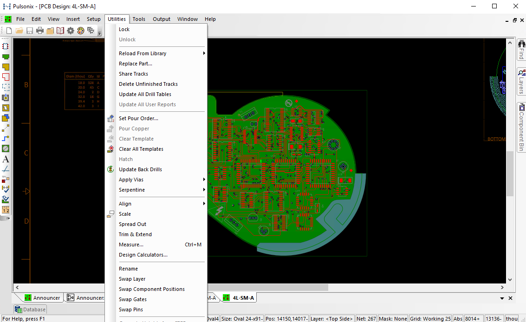Select Spread Out entry

point(156,225)
